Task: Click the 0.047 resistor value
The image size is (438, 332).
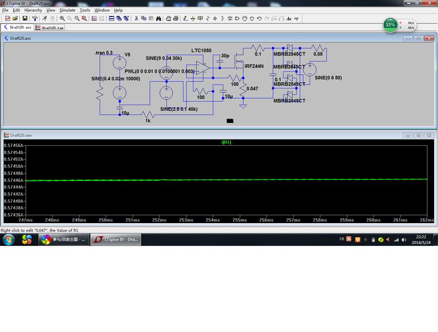Action: 252,89
